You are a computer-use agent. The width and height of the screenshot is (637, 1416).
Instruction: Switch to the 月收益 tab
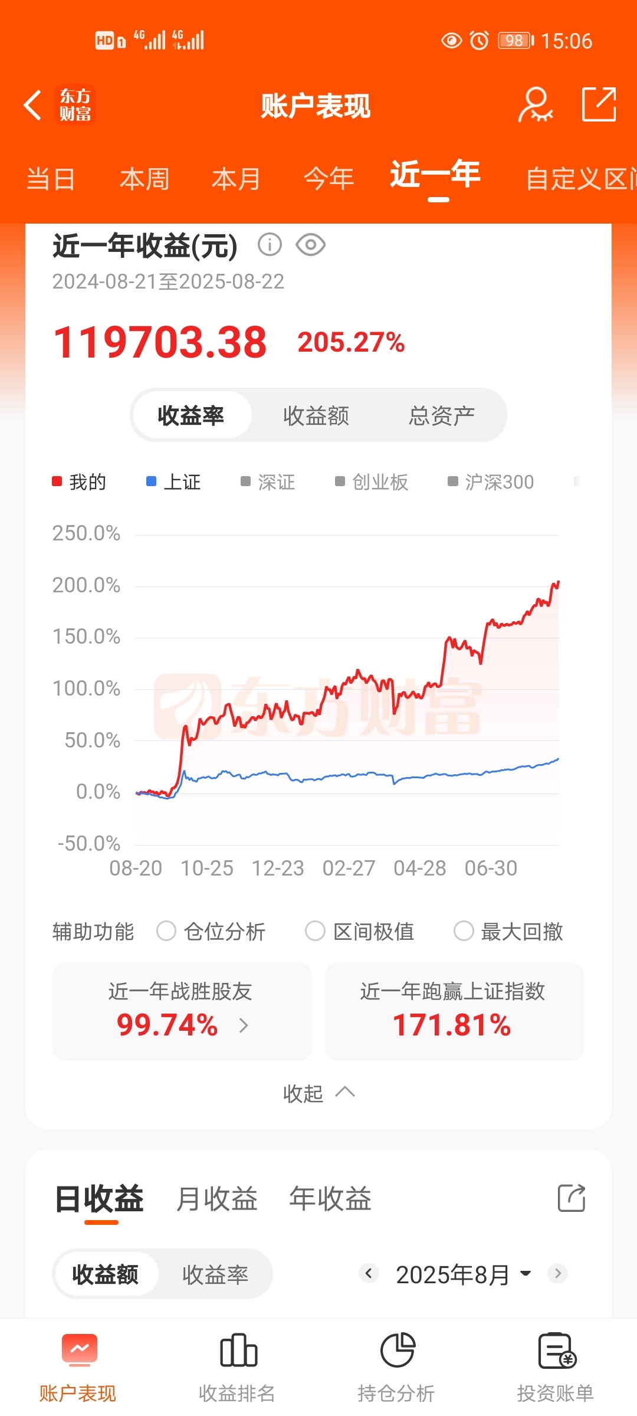[x=216, y=1198]
